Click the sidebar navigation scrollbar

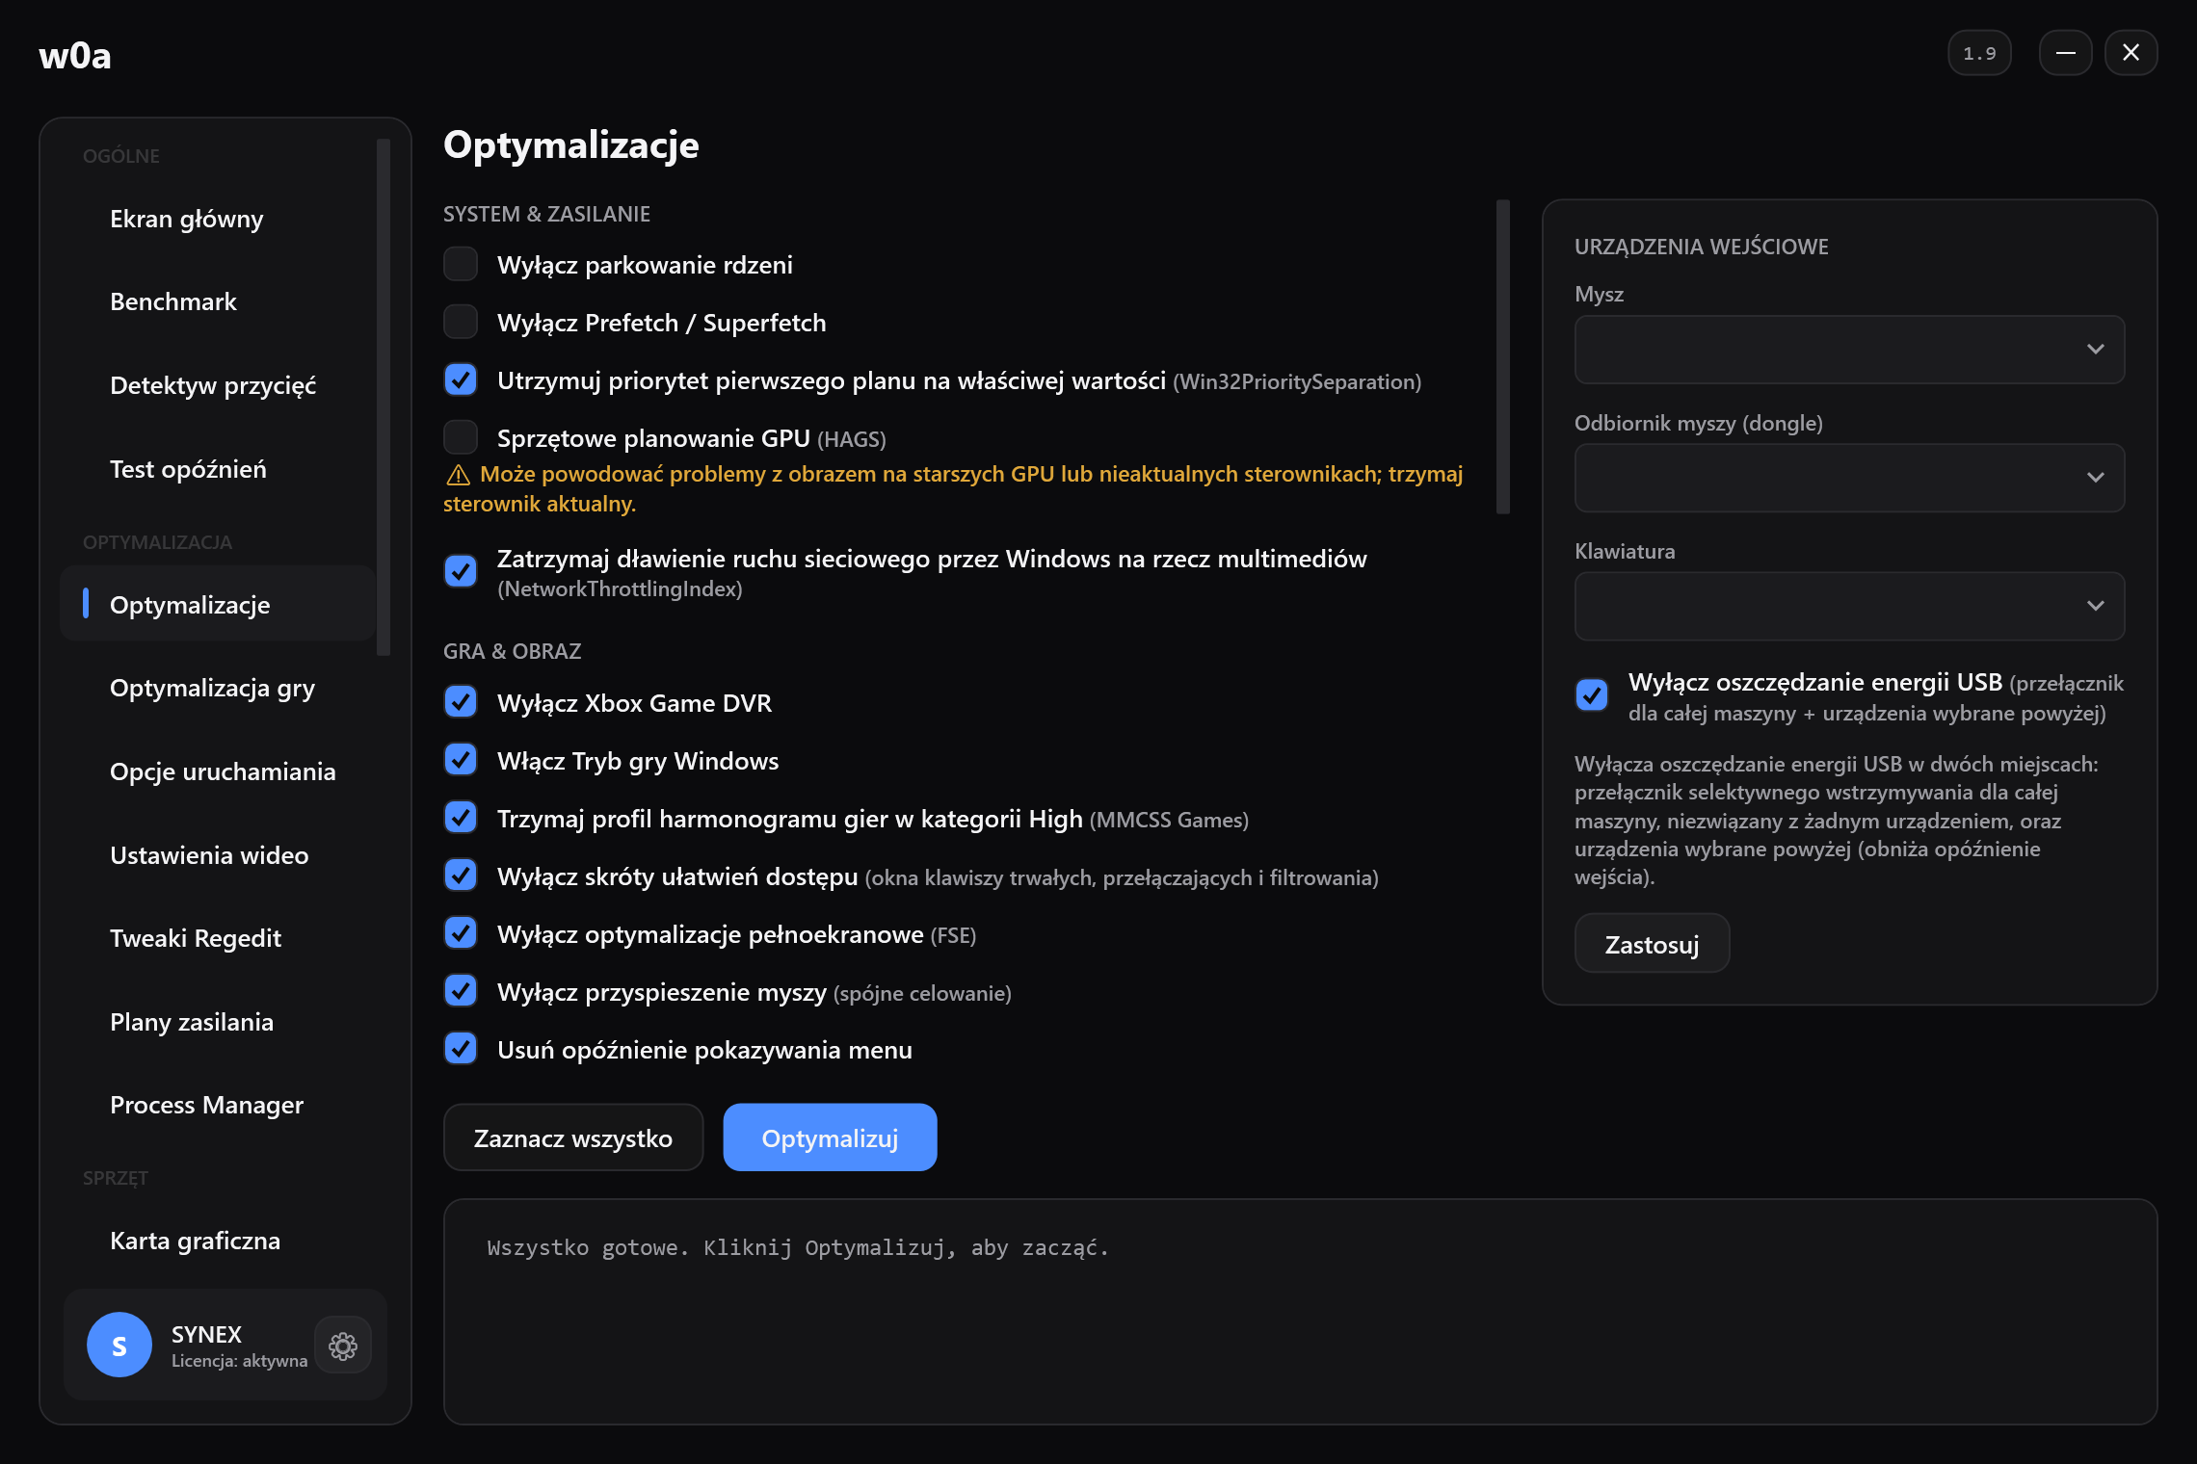click(x=384, y=397)
